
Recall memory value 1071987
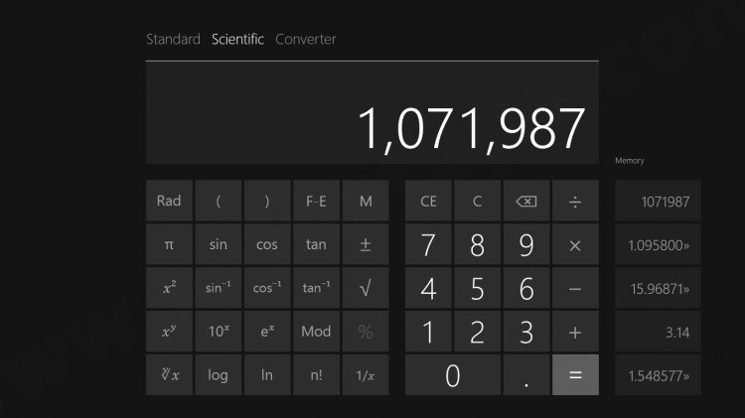(658, 201)
